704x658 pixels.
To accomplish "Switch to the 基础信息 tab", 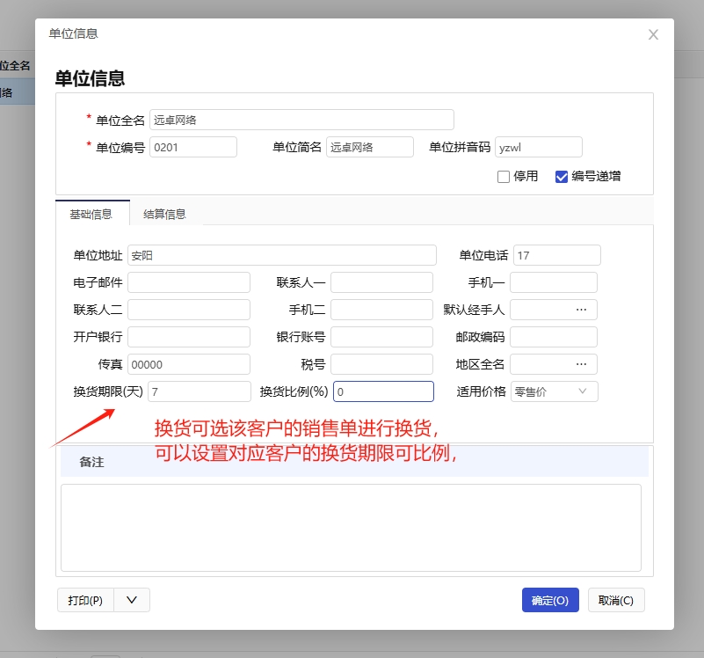I will click(x=91, y=214).
